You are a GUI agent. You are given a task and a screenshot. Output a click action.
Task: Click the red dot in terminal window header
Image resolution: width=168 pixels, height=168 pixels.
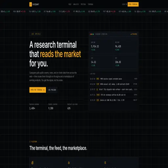point(91,34)
